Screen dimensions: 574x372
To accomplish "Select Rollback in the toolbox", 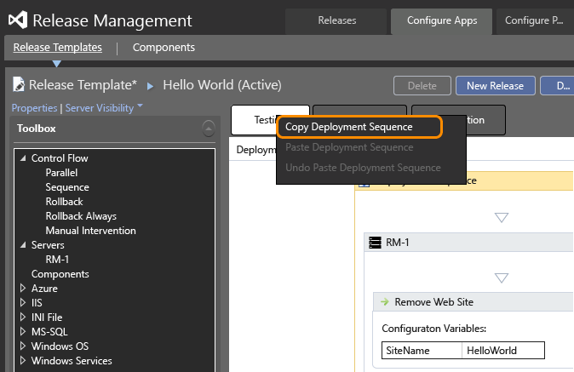I will pyautogui.click(x=64, y=202).
